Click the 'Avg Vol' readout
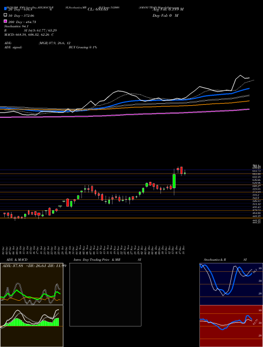This screenshot has height=347, width=263. [168, 9]
